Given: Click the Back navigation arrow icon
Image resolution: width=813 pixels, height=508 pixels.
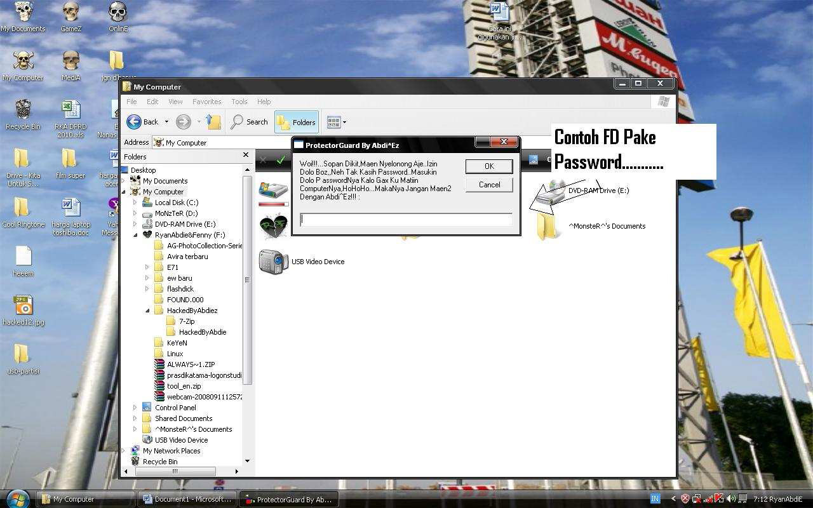Looking at the screenshot, I should (135, 122).
